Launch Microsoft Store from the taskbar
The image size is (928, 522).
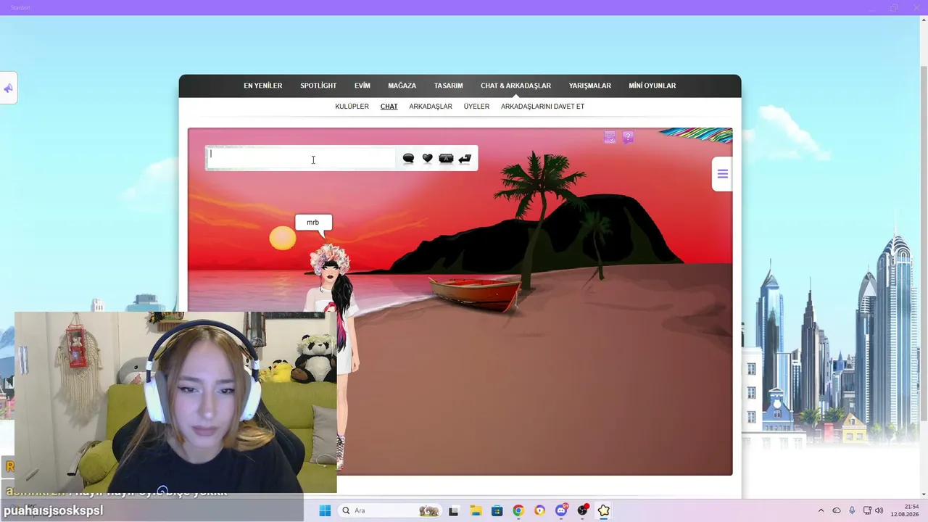point(497,510)
